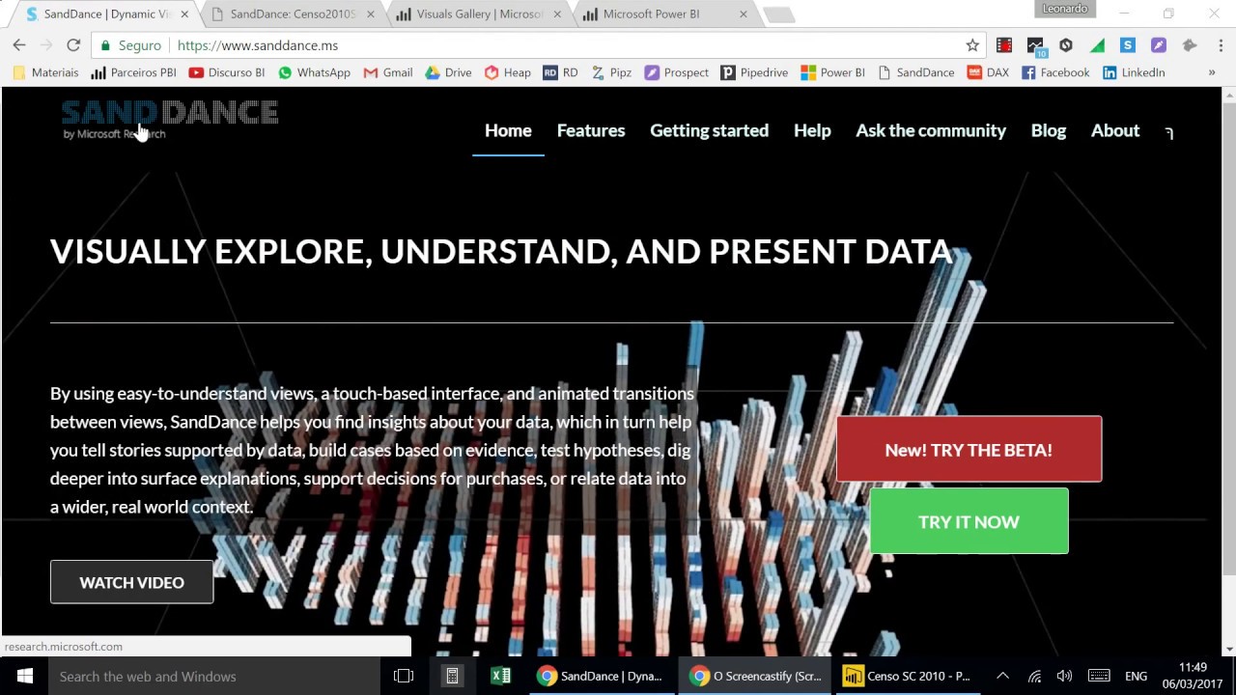
Task: Open the Pipz bookmark
Action: pos(611,72)
